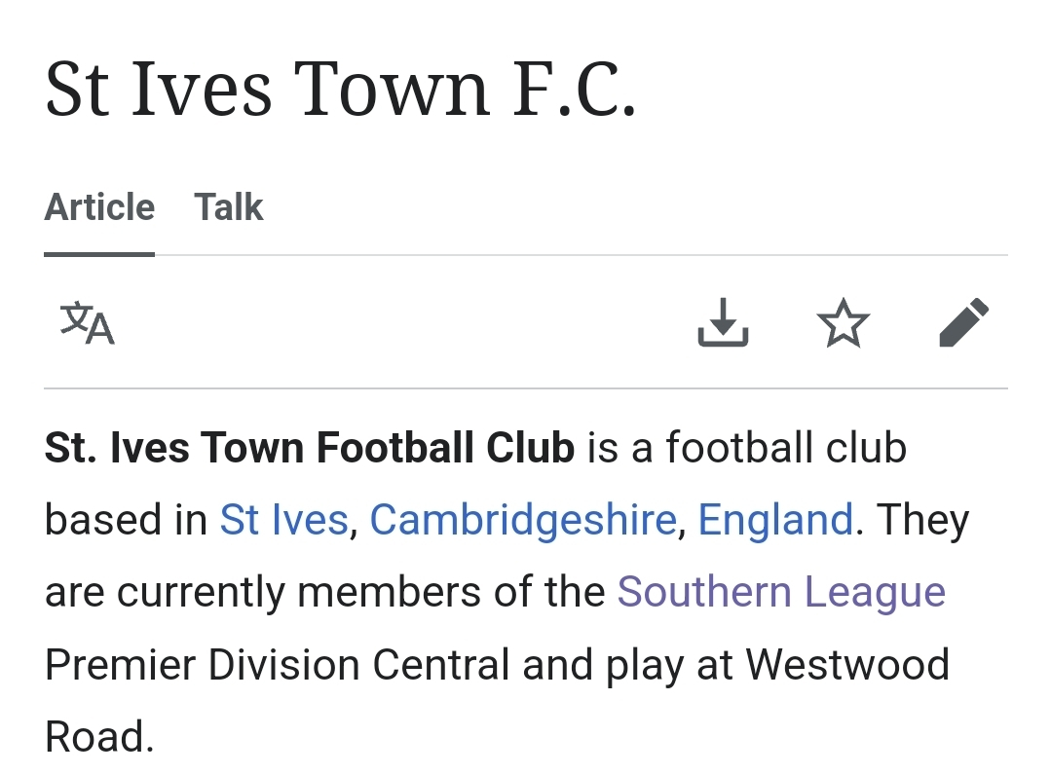1051x774 pixels.
Task: Click the word Westwood in the paragraph
Action: point(847,665)
